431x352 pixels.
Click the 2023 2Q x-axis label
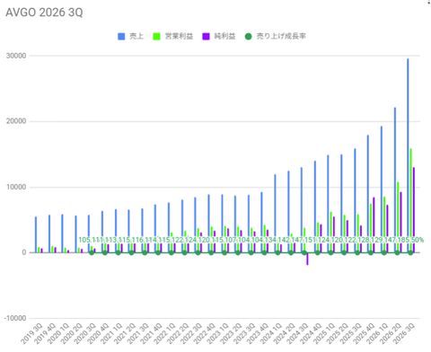232,333
